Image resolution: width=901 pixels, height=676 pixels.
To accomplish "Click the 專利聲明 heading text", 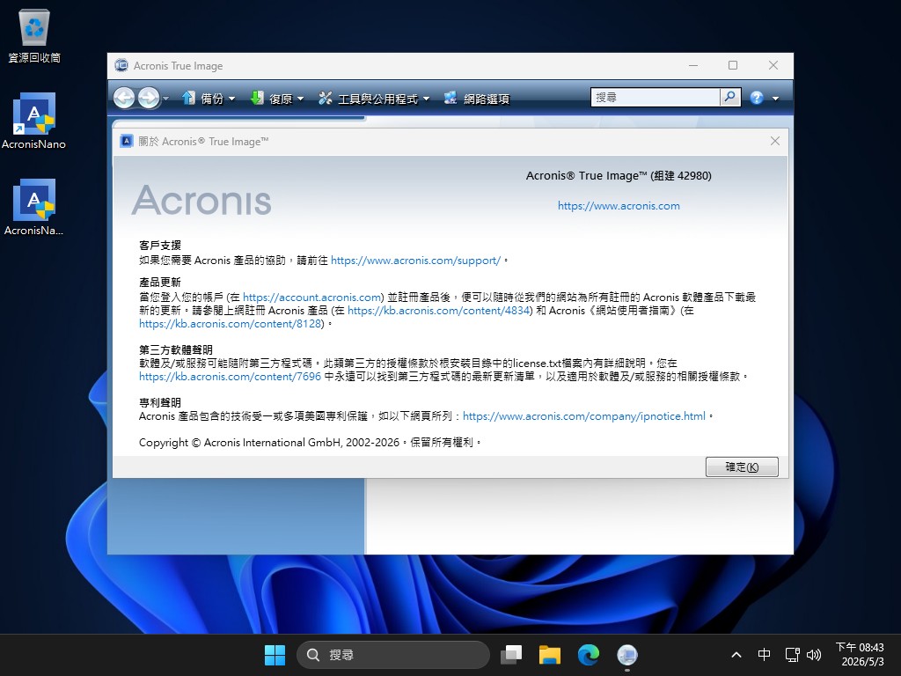I will tap(160, 403).
